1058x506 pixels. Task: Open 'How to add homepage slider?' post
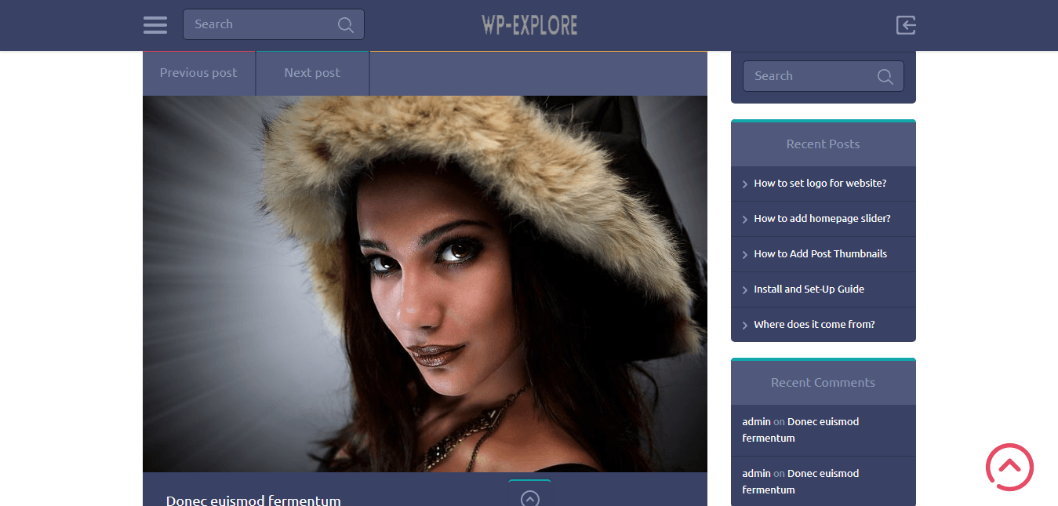pos(822,218)
